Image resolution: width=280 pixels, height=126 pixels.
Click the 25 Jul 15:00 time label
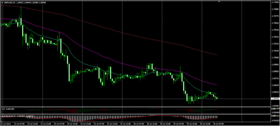[x=112, y=124]
